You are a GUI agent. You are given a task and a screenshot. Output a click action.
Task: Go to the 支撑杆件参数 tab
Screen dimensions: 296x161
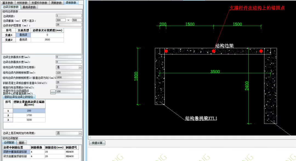[x=39, y=3]
